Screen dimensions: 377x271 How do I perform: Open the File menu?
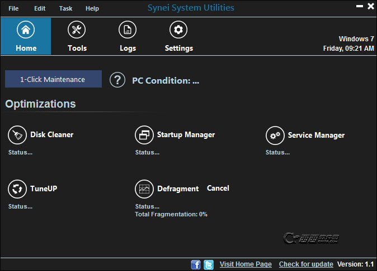(13, 8)
